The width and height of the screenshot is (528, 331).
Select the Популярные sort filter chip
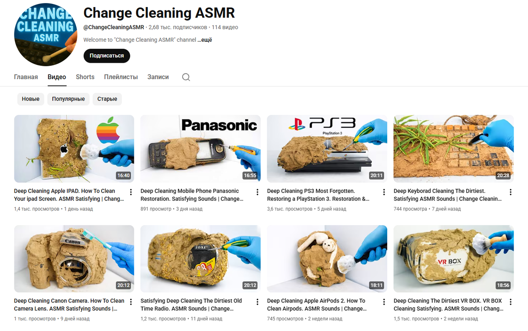coord(68,99)
